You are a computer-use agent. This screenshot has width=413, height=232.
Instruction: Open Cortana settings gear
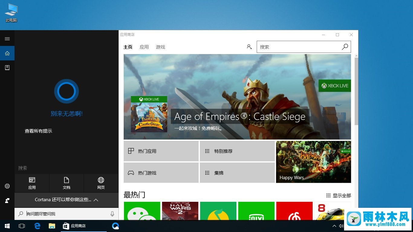coord(7,186)
